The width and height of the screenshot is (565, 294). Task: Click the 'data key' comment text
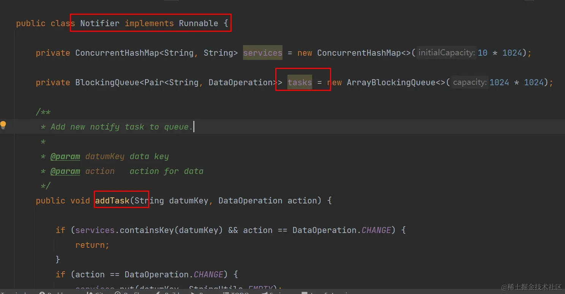[x=149, y=156]
